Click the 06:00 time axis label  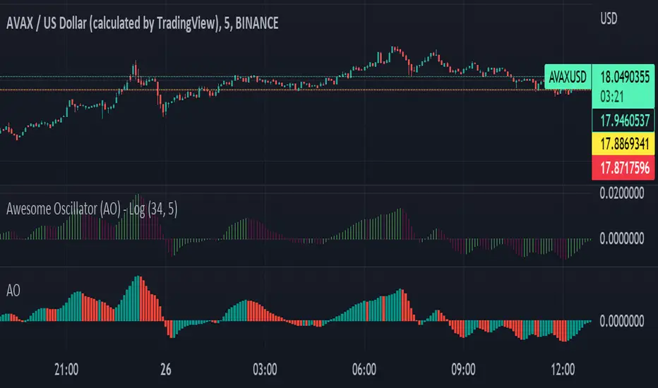364,370
